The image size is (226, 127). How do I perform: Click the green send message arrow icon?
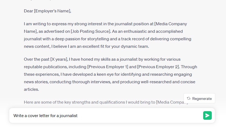point(207,115)
